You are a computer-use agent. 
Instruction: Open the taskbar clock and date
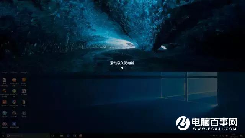tap(234, 135)
